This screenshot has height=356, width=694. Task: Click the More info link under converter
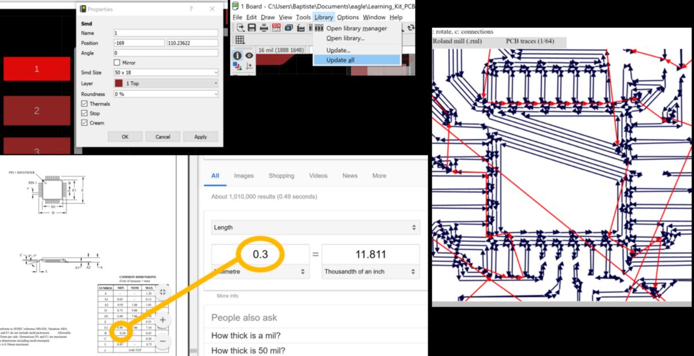click(x=228, y=296)
